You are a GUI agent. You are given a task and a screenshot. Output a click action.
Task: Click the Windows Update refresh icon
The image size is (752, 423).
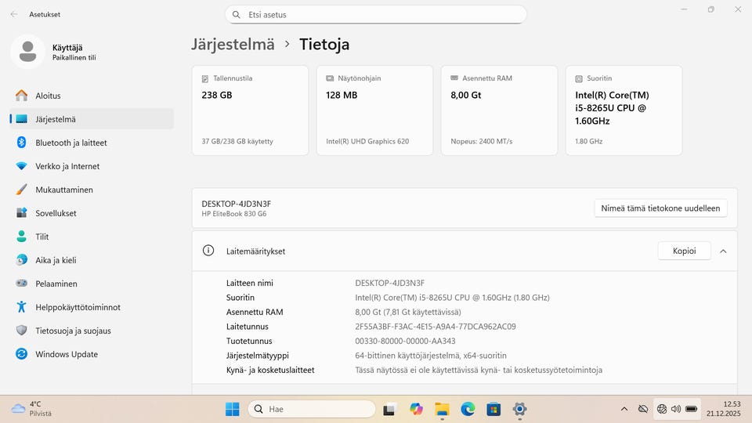(21, 354)
